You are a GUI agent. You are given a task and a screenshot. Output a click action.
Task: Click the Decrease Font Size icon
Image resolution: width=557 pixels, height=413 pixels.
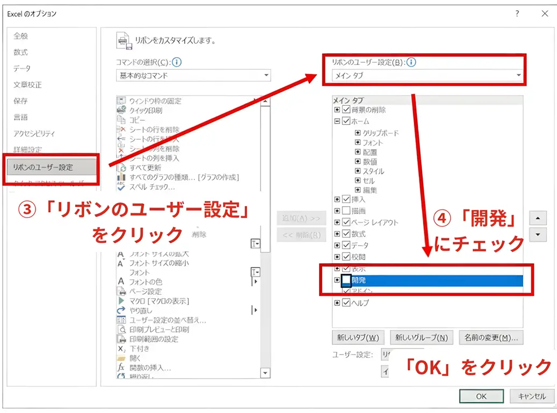121,263
